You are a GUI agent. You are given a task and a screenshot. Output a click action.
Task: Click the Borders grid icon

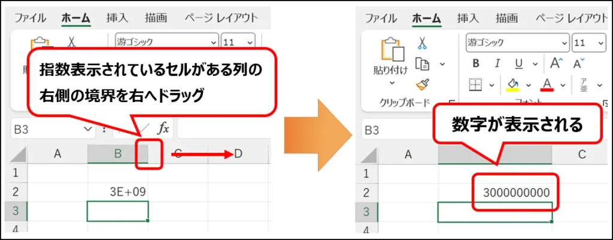coord(475,85)
